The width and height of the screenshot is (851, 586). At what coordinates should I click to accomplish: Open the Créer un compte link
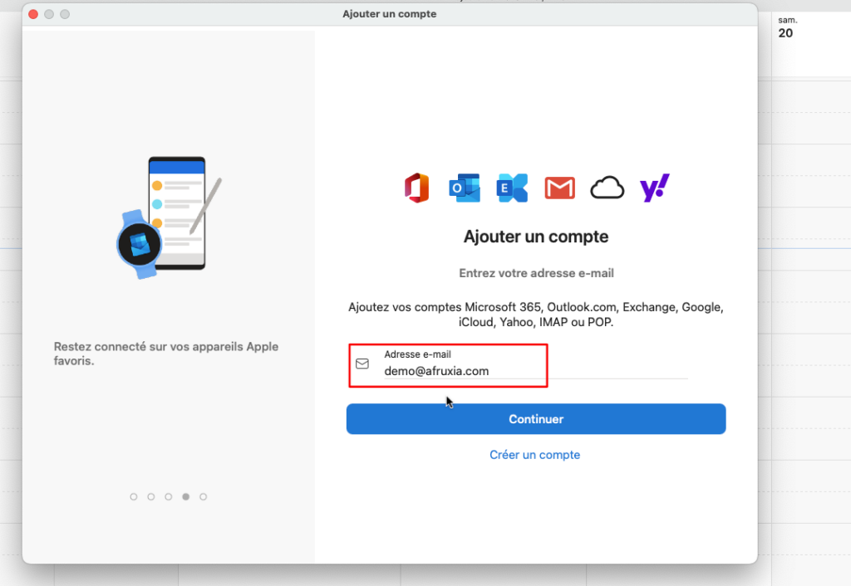(x=534, y=455)
